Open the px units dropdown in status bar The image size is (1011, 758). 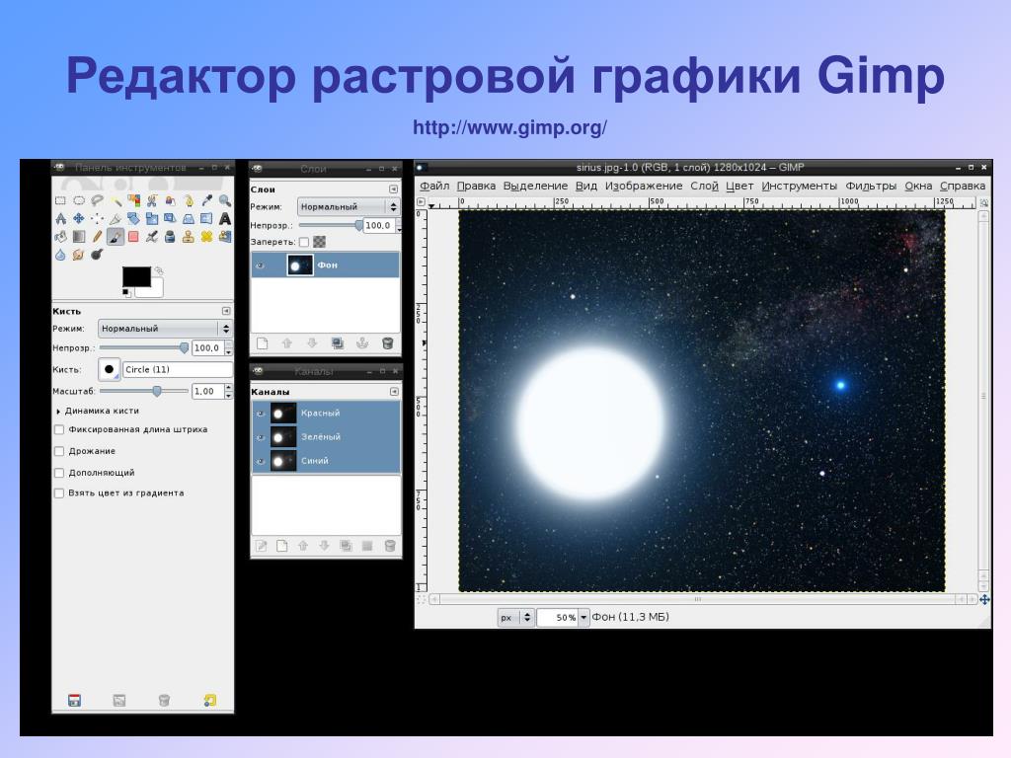pos(515,618)
